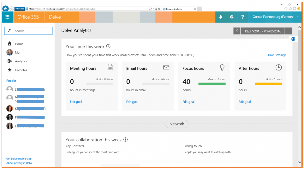Click the gray Meeting hours goal bar
The height and width of the screenshot is (169, 304).
[100, 84]
